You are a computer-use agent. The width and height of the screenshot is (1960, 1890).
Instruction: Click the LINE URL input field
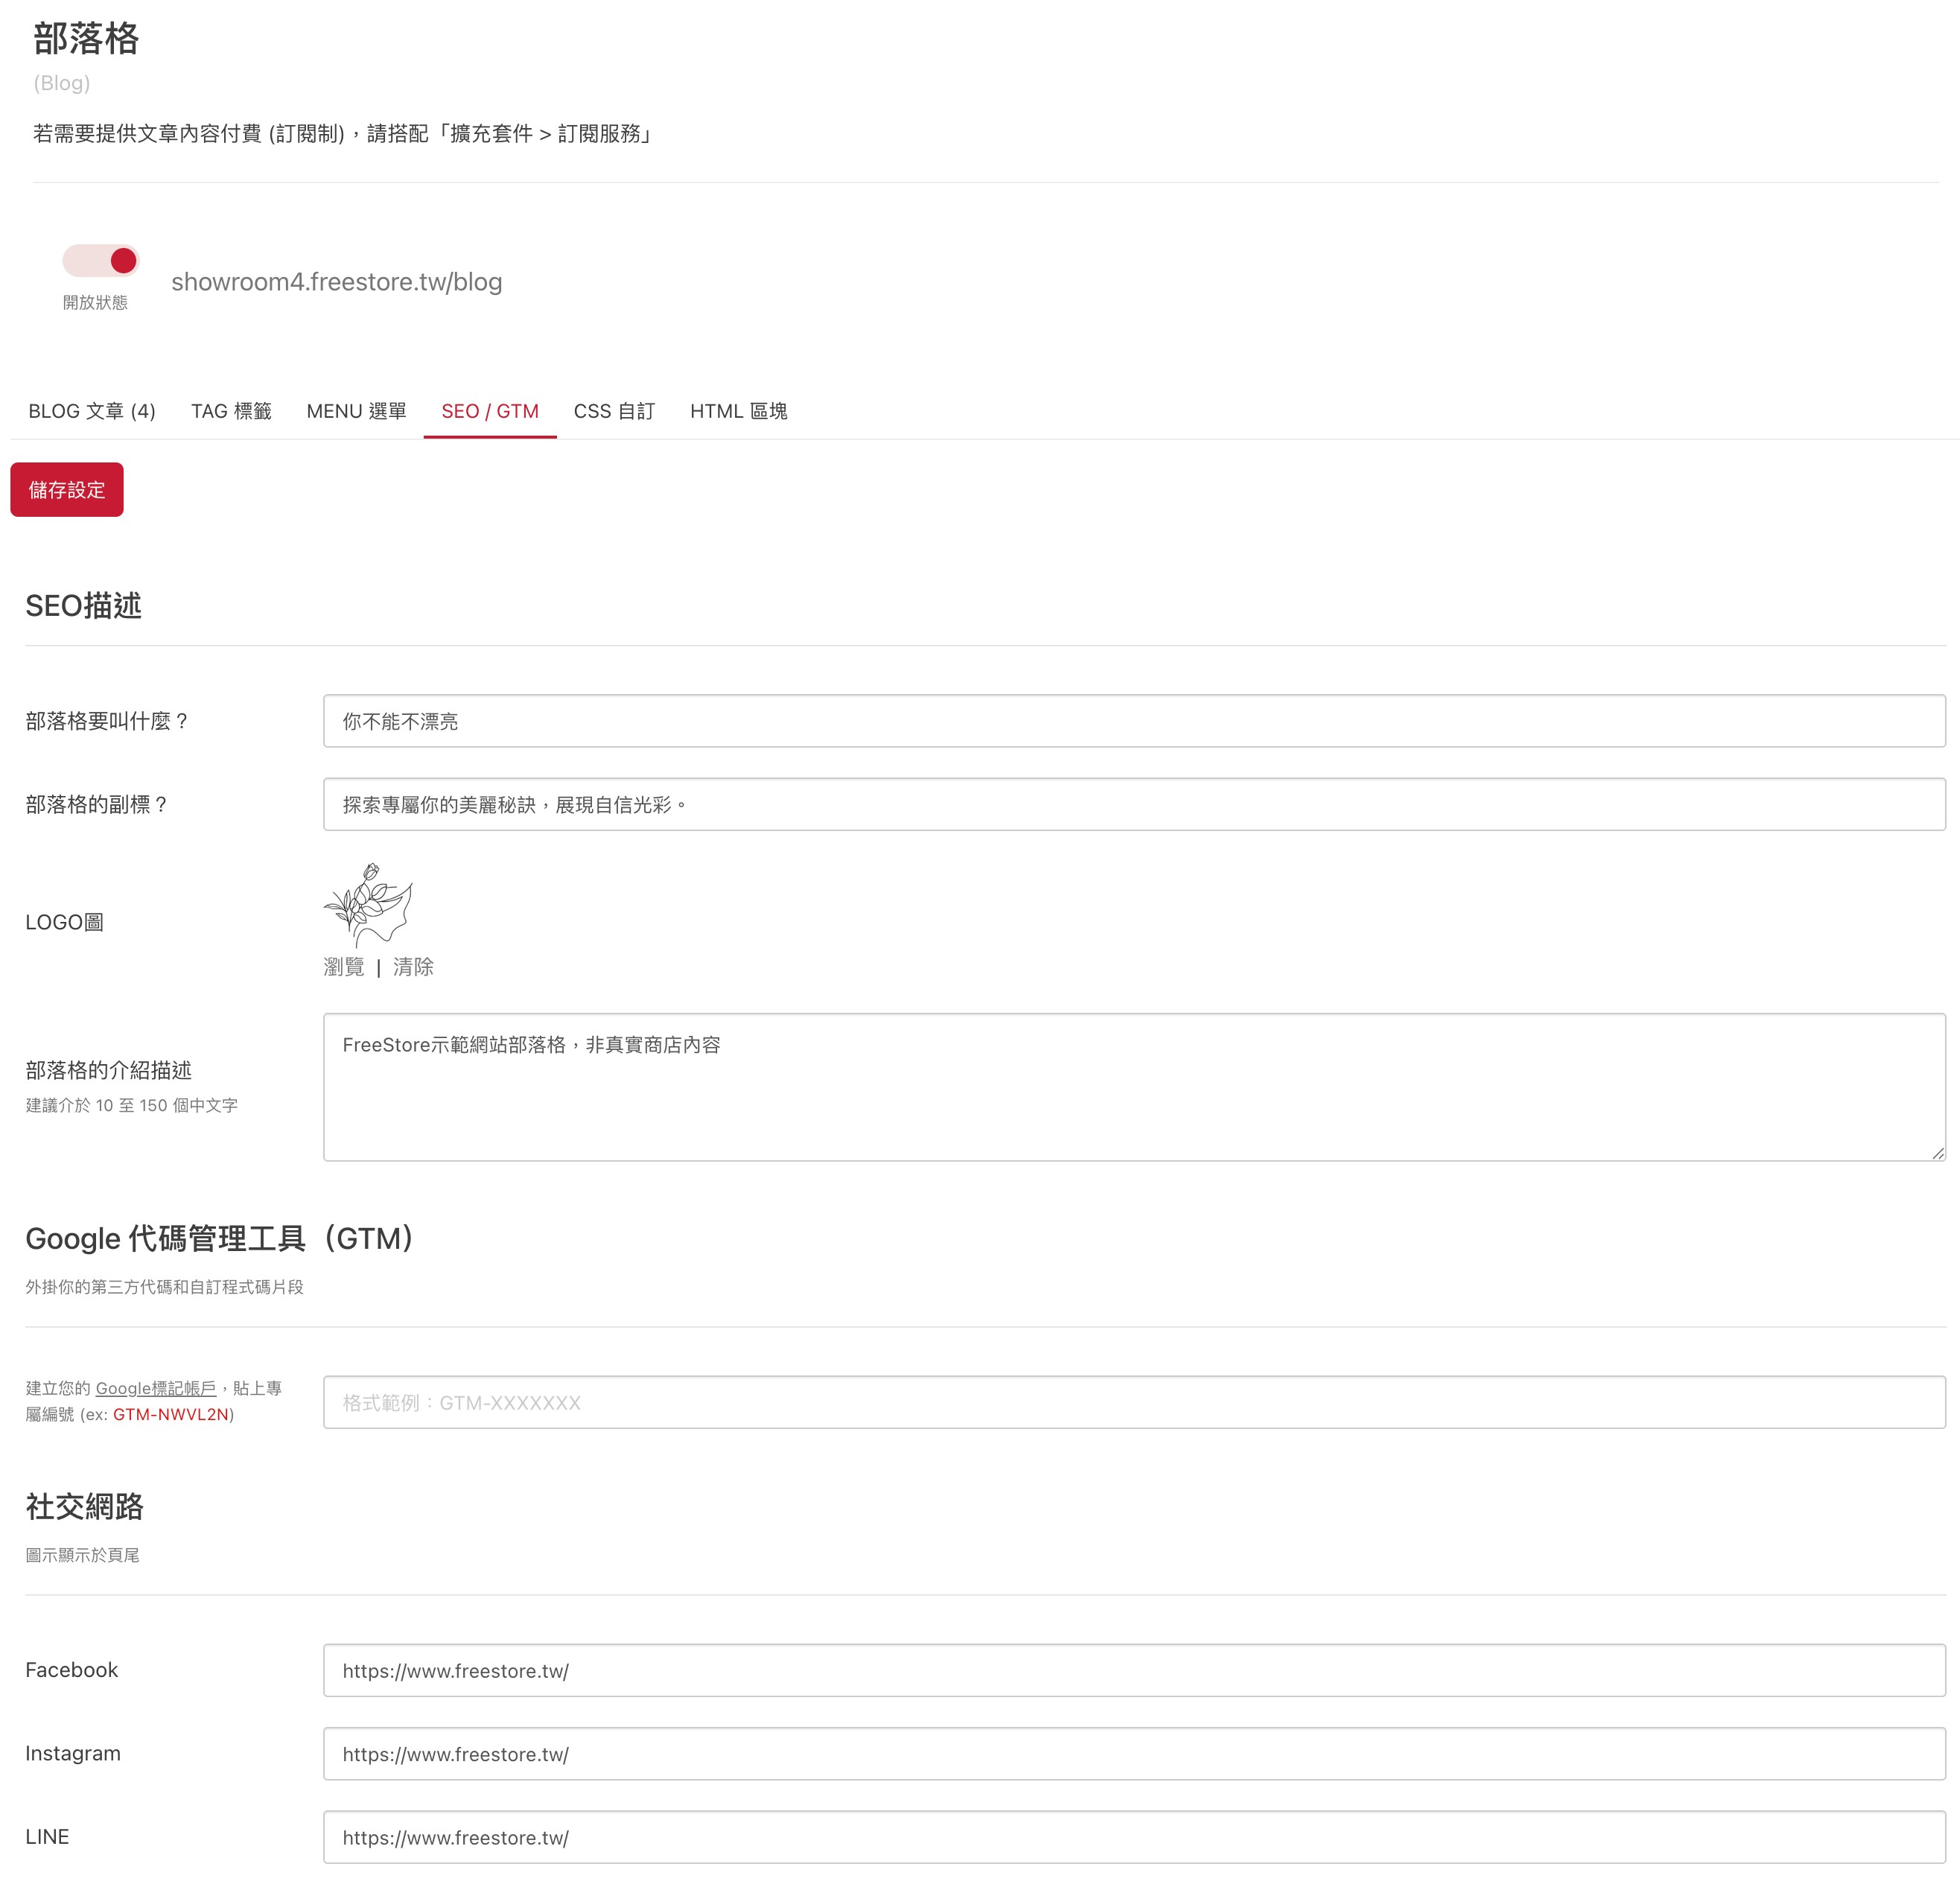1134,1837
